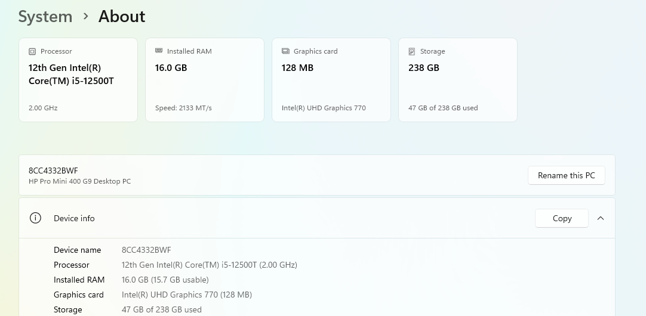Click the Storage row label in Device info
646x316 pixels.
67,309
